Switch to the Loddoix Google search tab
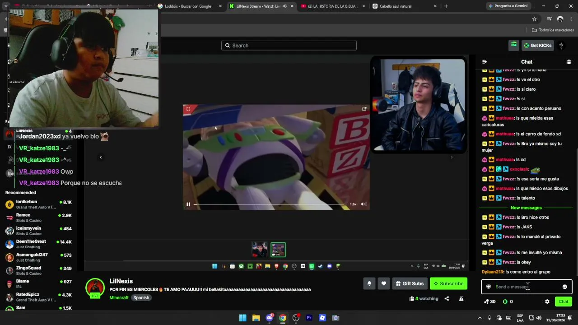578x325 pixels. (190, 6)
